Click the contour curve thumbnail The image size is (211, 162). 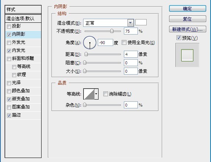89,94
